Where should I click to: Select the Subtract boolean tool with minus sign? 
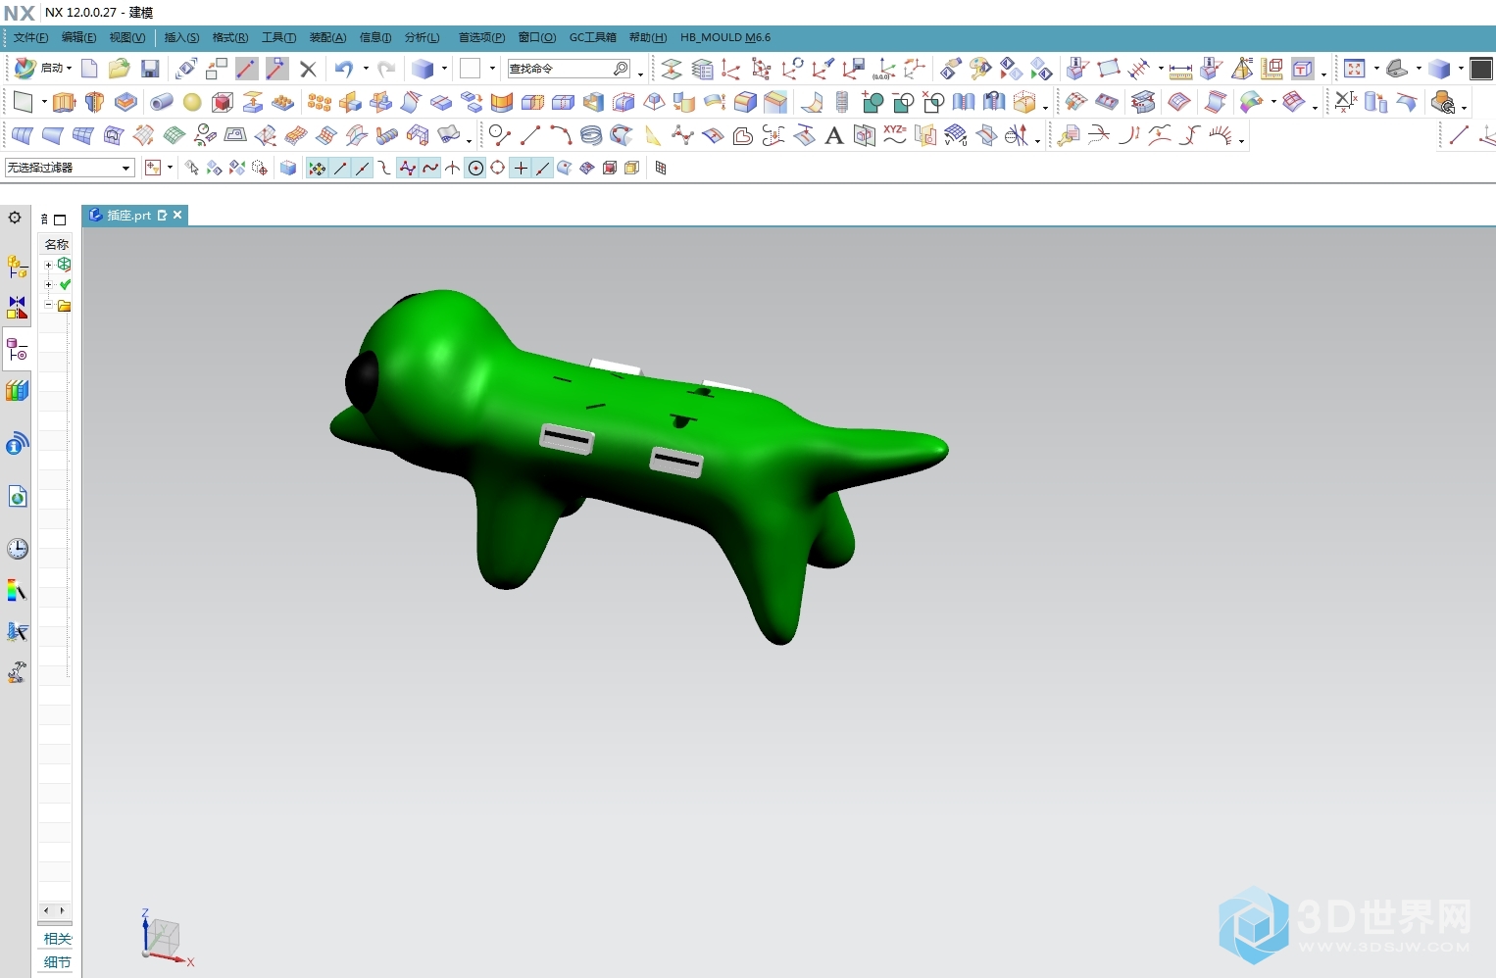click(x=903, y=102)
